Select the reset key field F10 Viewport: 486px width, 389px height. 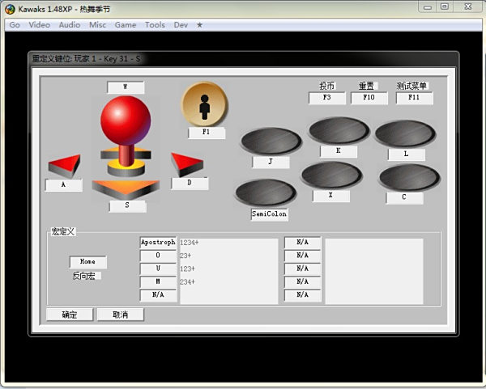click(369, 98)
